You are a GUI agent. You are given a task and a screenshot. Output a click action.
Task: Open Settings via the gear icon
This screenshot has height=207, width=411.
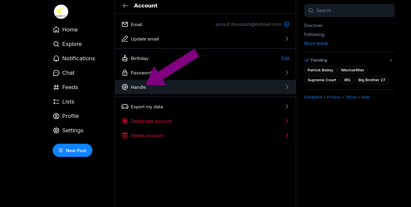[x=56, y=130]
